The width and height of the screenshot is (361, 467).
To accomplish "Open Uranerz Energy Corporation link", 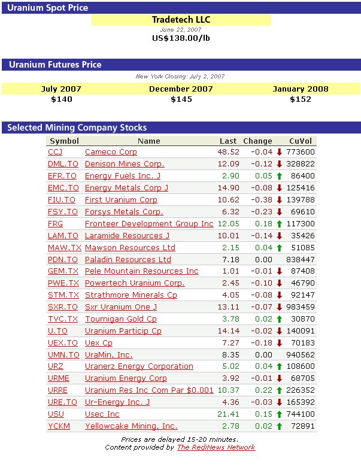I will (139, 366).
